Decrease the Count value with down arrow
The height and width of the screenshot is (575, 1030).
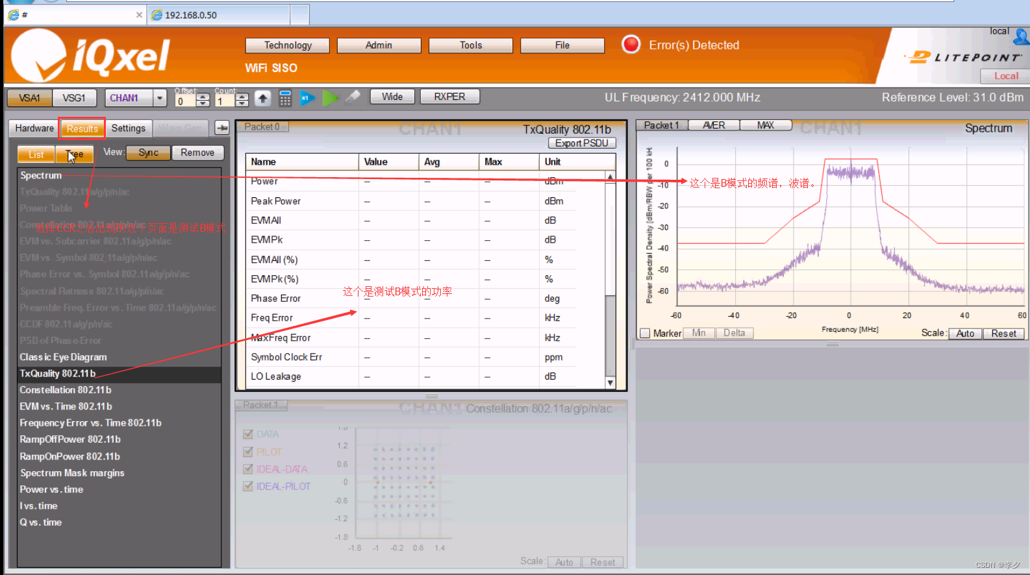click(242, 103)
